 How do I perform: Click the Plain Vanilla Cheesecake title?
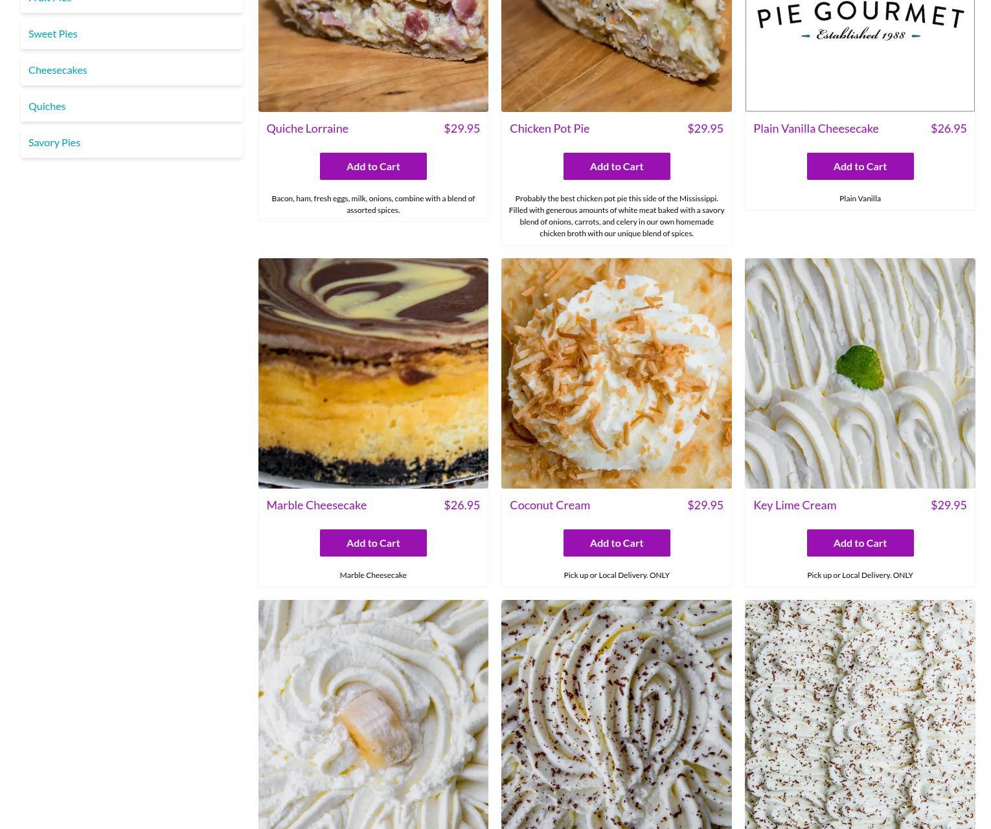(816, 128)
